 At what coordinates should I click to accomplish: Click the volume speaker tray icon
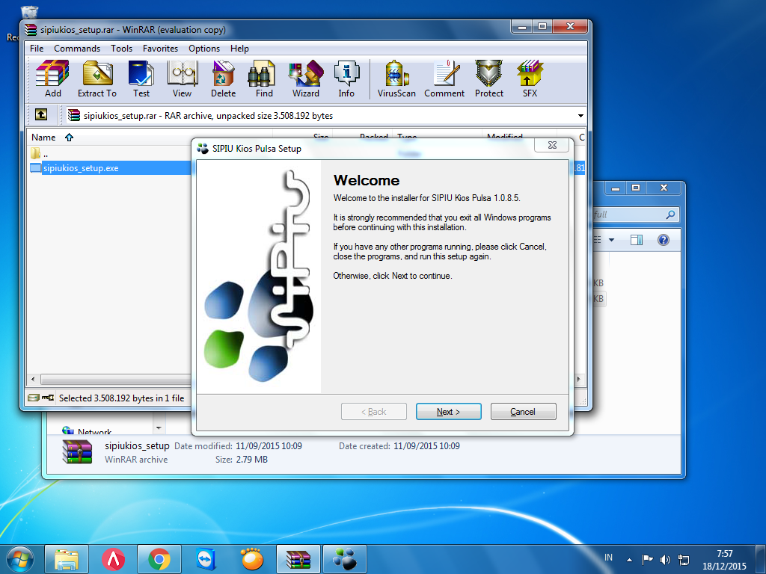click(x=665, y=559)
